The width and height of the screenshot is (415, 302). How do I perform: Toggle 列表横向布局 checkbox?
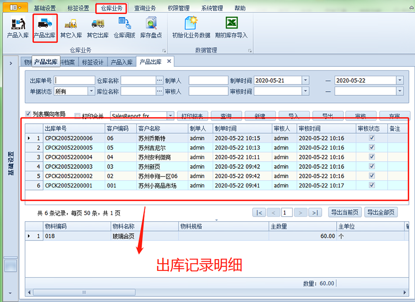tap(28, 113)
